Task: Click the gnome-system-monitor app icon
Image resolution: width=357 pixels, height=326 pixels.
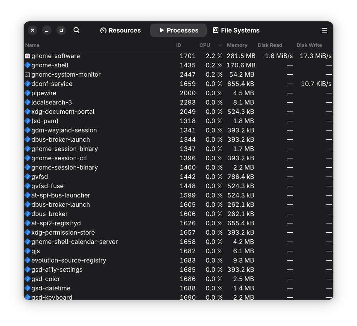Action: tap(27, 74)
